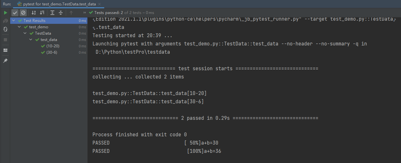Pin the run tab with pin icon
Image resolution: width=401 pixels, height=163 pixels.
click(x=5, y=61)
